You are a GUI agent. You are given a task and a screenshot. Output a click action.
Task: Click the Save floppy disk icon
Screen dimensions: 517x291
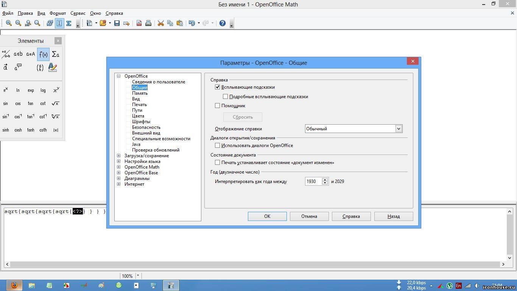(x=117, y=23)
